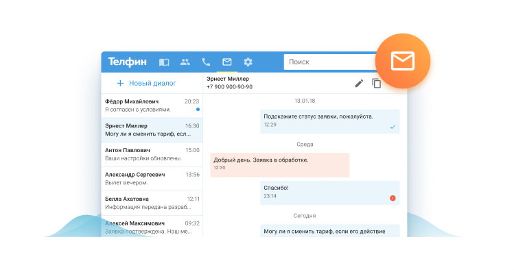Click the plus icon for new dialog
Screen dimensions: 514x270
click(x=120, y=84)
